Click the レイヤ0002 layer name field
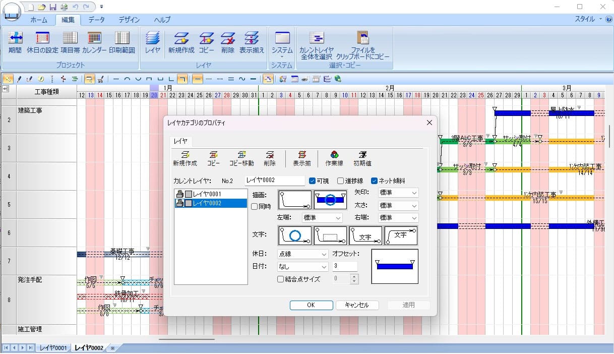Image resolution: width=614 pixels, height=354 pixels. [x=275, y=181]
